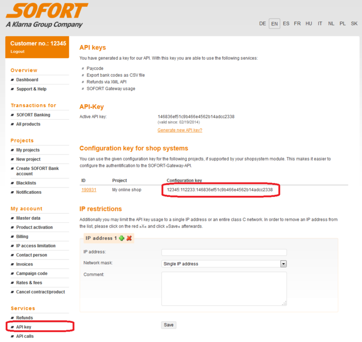Click the Logout link
This screenshot has width=362, height=342.
coord(17,52)
